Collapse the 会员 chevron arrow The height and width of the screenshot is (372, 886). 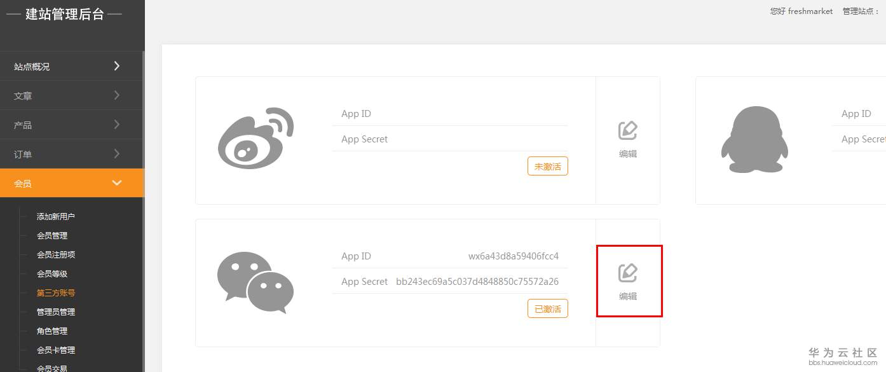(117, 183)
